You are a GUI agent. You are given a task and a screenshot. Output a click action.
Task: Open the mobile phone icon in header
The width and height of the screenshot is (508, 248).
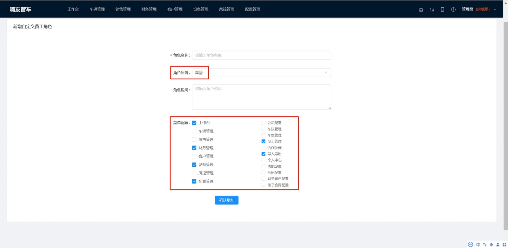point(443,10)
